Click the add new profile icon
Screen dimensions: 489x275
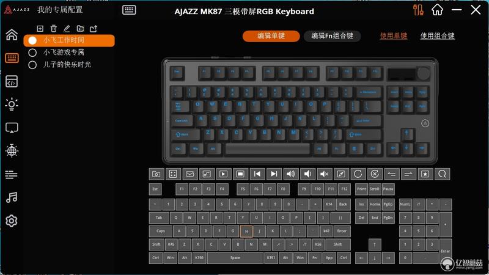(x=40, y=29)
